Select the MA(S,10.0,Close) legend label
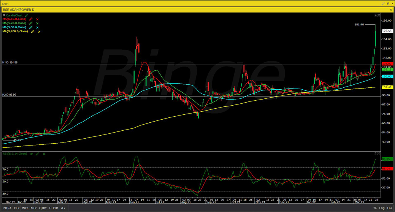The width and height of the screenshot is (395, 212). (x=14, y=19)
